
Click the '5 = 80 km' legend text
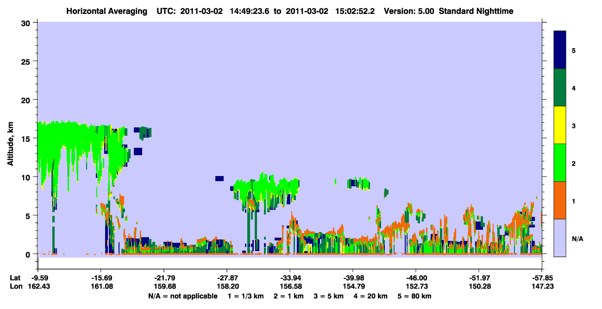pyautogui.click(x=414, y=296)
